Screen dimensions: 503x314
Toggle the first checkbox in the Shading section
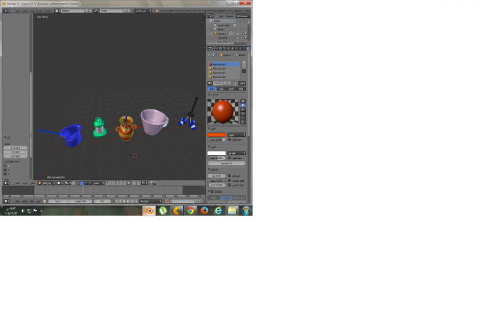pyautogui.click(x=229, y=176)
